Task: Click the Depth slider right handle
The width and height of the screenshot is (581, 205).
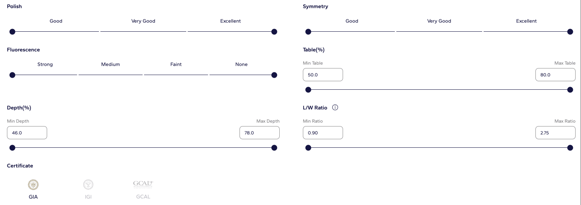Action: tap(274, 148)
